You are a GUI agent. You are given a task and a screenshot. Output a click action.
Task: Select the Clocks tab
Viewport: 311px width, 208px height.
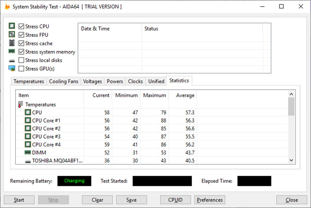tap(135, 81)
